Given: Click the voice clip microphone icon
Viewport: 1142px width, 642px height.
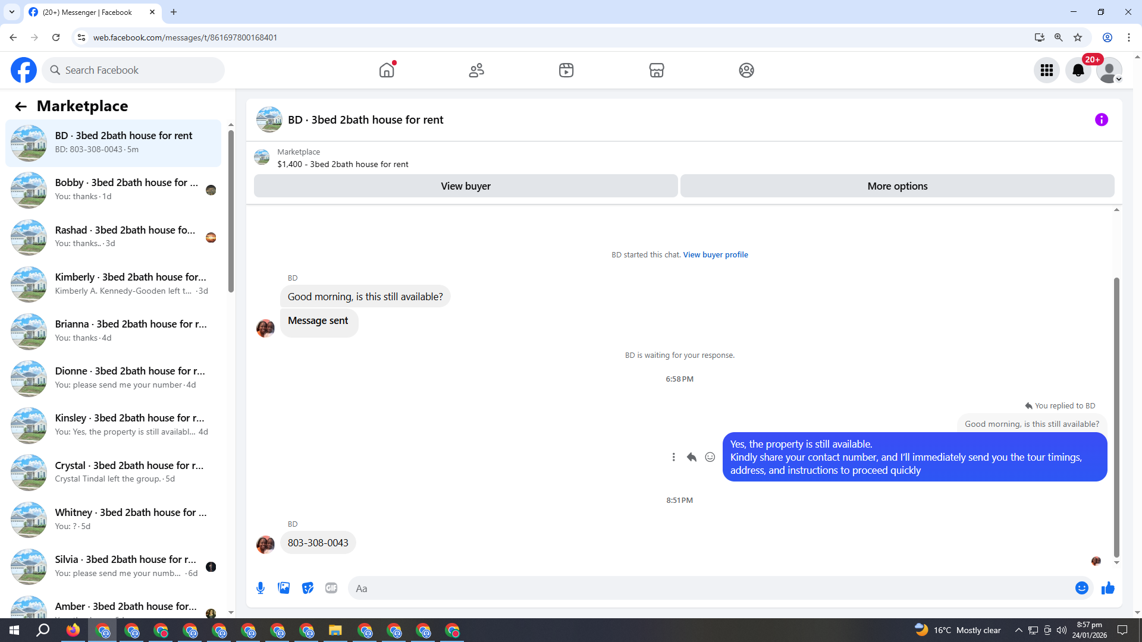Looking at the screenshot, I should (261, 588).
